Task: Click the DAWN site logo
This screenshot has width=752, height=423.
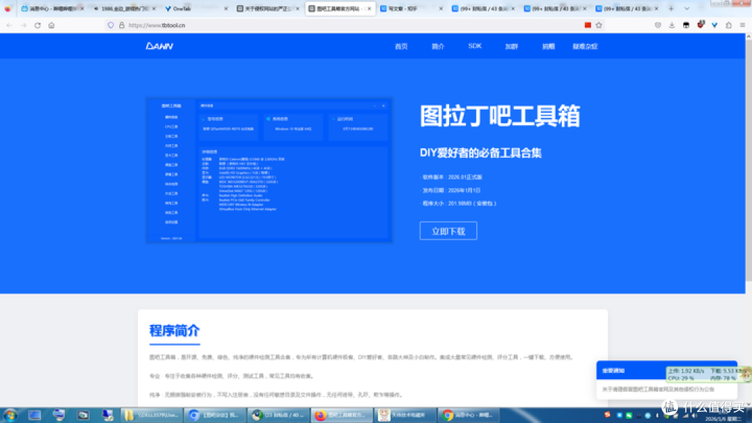Action: [159, 46]
